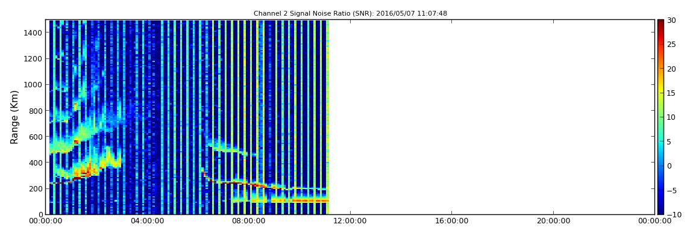Viewport: 693px width, 245px height.
Task: Click the 1200 tick on the range axis
Action: [x=34, y=59]
